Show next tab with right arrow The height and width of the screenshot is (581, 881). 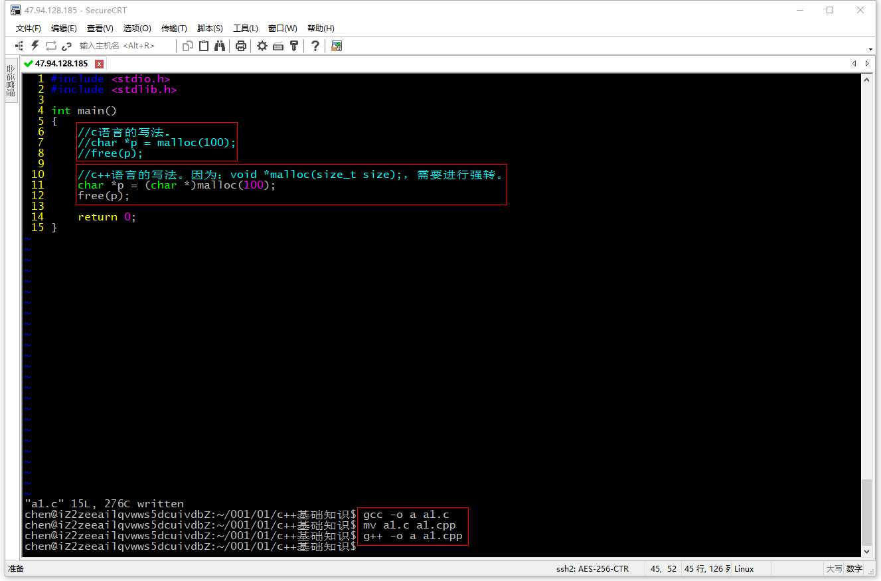point(867,64)
